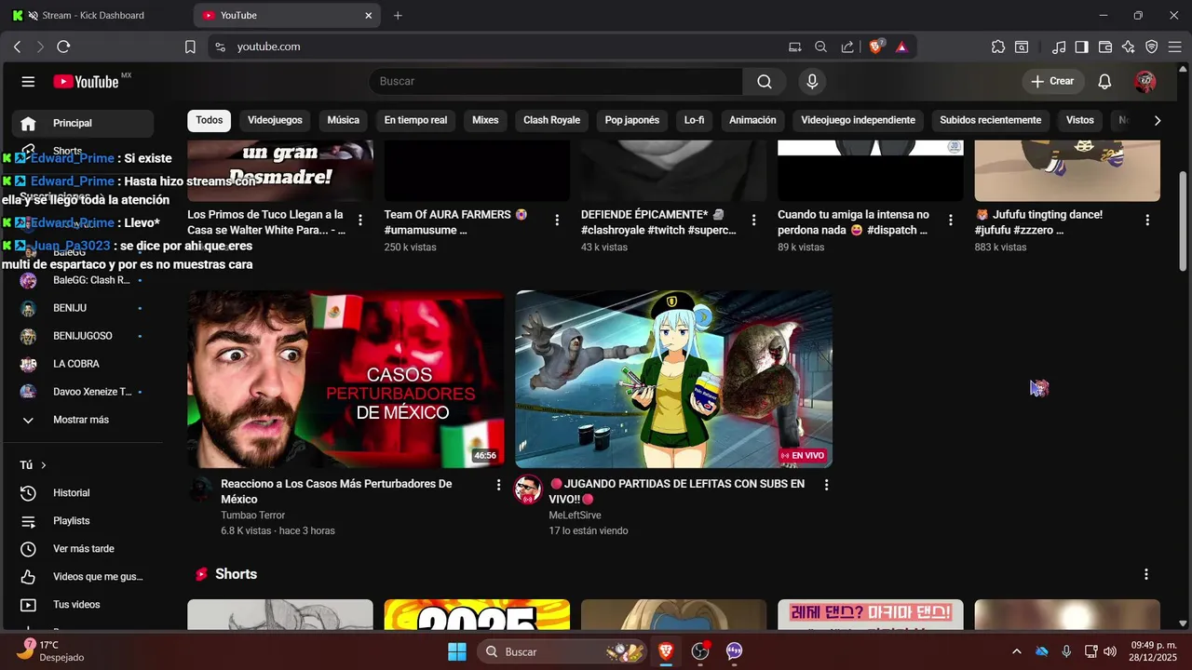Open Tus videos in sidebar
The height and width of the screenshot is (670, 1192).
[83, 605]
